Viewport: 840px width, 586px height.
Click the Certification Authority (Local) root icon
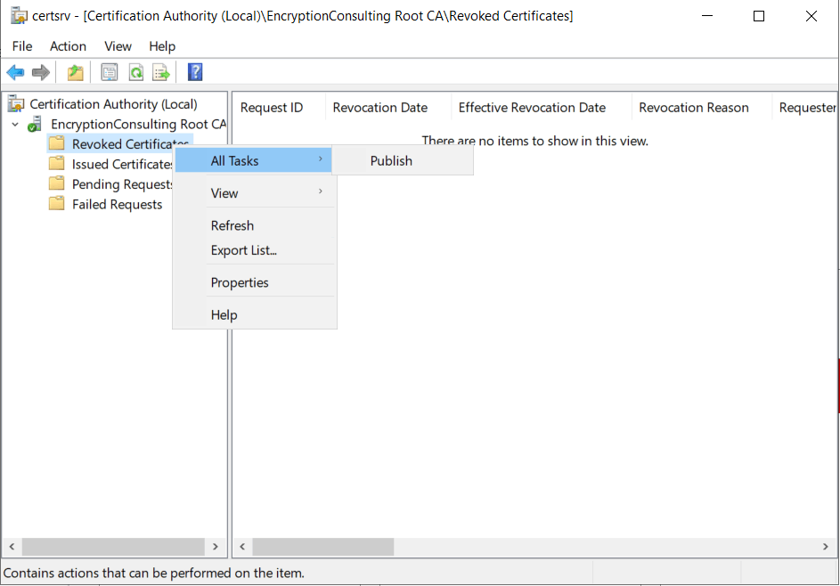(x=17, y=104)
